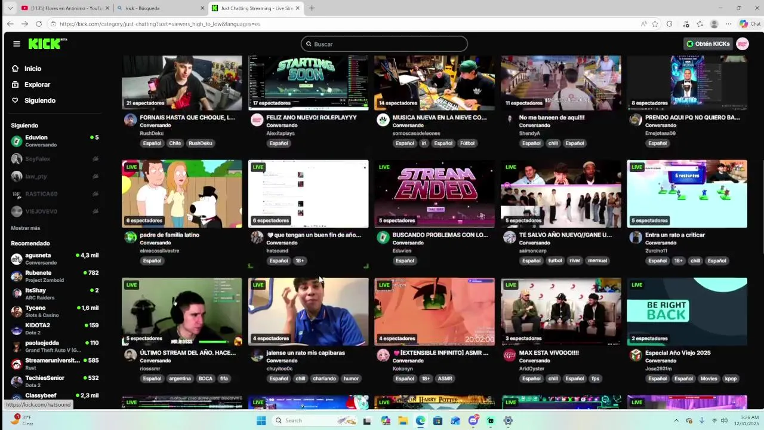
Task: Click the ASMR tag under Kokonyn stream
Action: click(445, 379)
